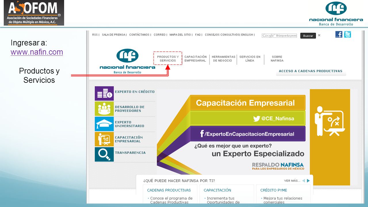This screenshot has width=368, height=207.
Task: Click the Respaldo Nafinsa banner text
Action: 278,166
